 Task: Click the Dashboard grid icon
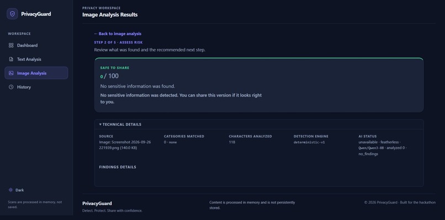pos(11,45)
